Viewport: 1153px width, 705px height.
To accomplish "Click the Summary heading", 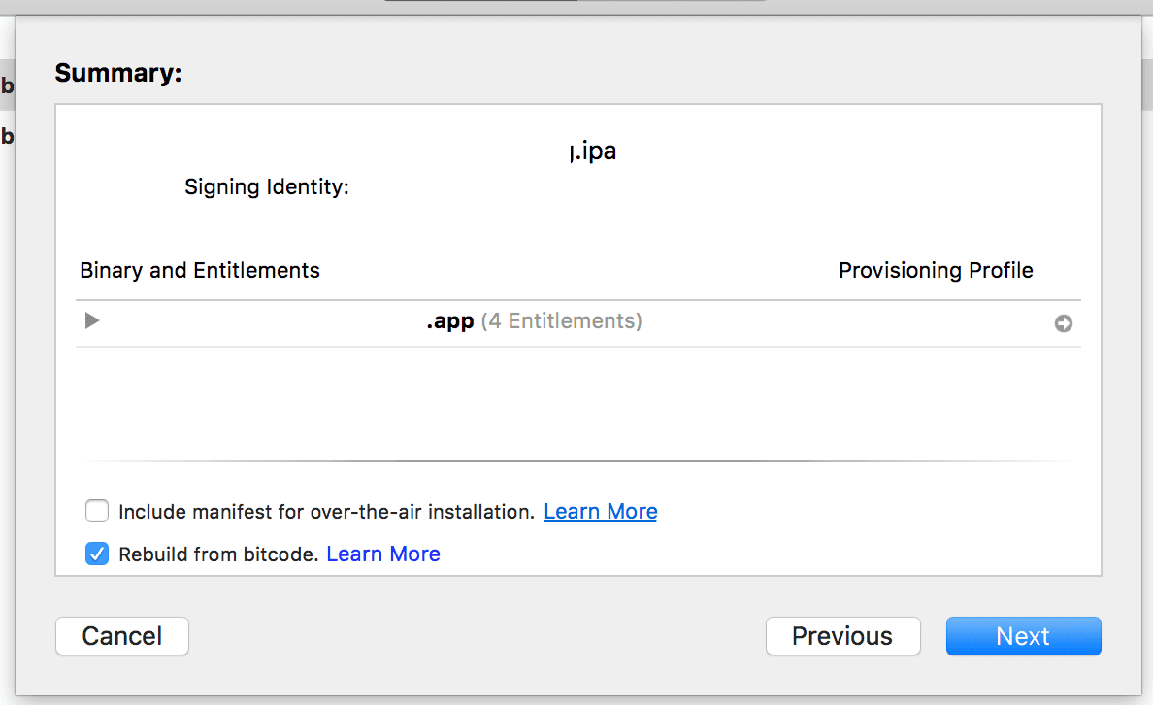I will pos(118,73).
